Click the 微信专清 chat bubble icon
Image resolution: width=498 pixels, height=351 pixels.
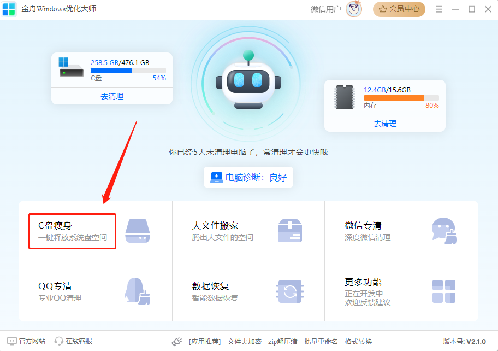point(443,231)
